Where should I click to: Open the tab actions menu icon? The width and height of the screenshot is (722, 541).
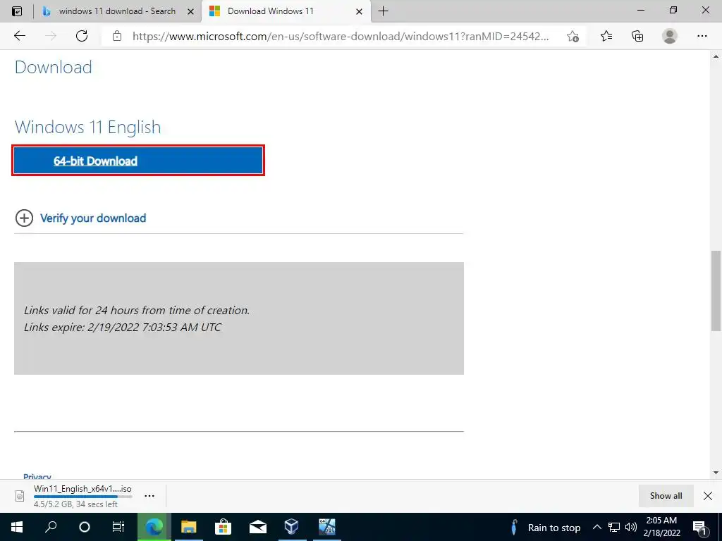pyautogui.click(x=17, y=11)
